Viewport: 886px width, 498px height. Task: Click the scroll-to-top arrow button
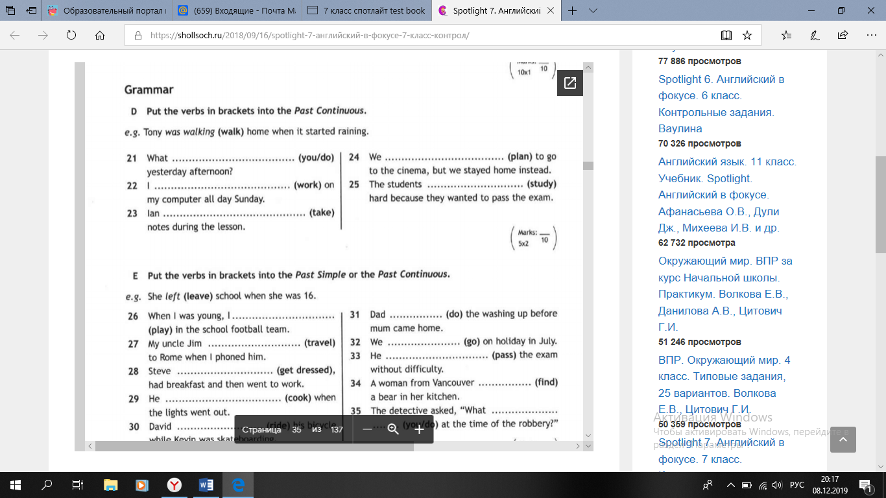[843, 440]
